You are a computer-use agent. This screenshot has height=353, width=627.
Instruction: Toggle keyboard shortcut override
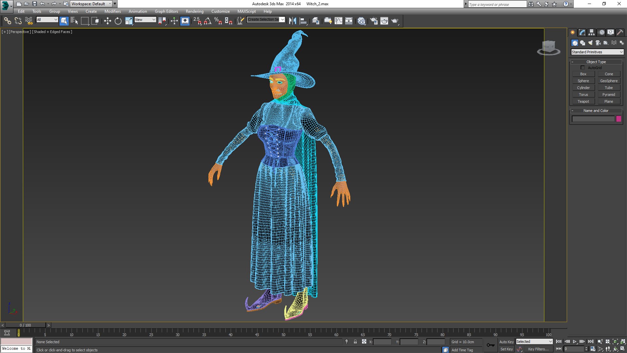tap(185, 21)
